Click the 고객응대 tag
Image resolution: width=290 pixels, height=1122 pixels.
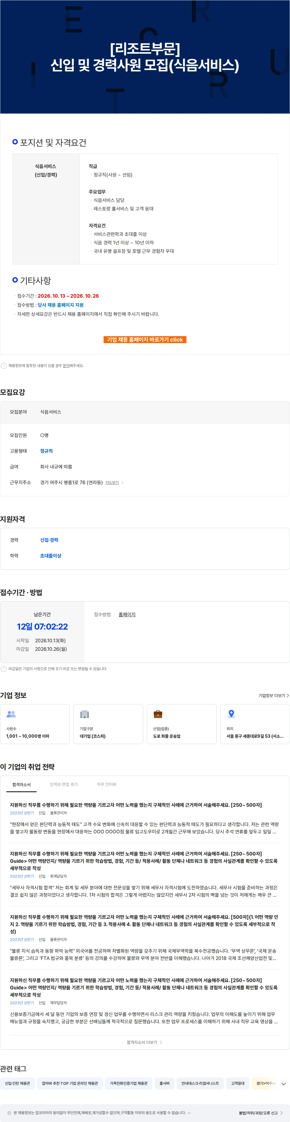pyautogui.click(x=237, y=1083)
